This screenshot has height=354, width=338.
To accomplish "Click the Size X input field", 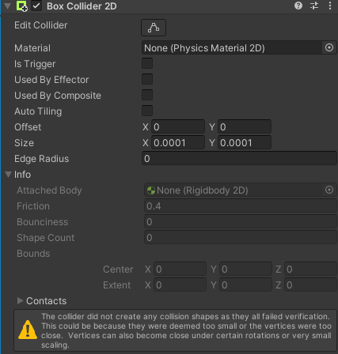I will tap(178, 143).
